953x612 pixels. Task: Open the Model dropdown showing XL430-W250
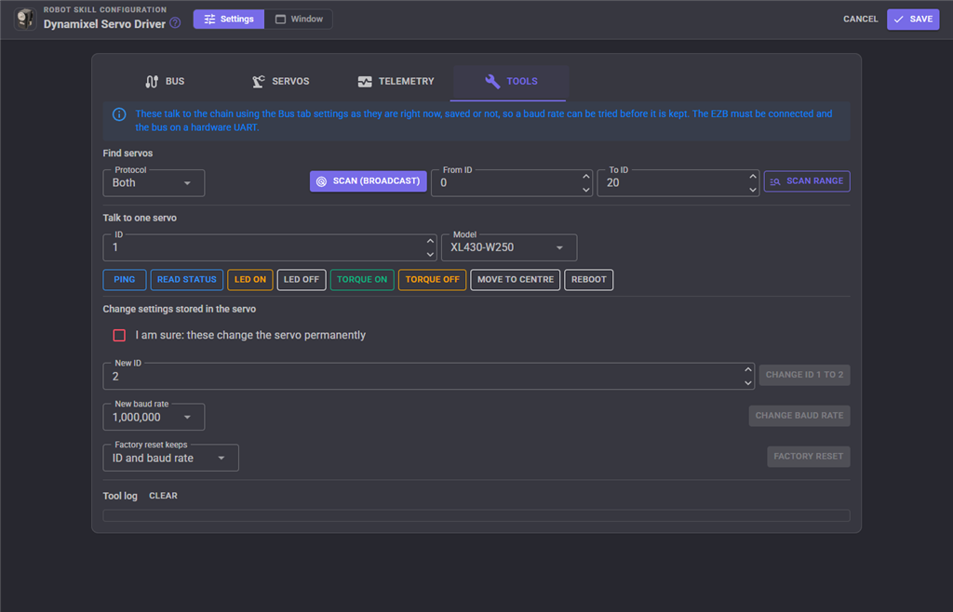click(509, 247)
